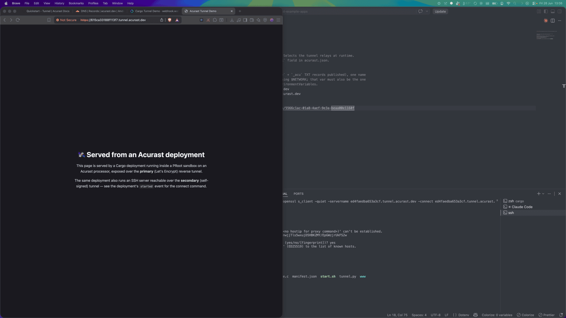
Task: Close the Acurast Tunnel Demo tab
Action: point(232,11)
